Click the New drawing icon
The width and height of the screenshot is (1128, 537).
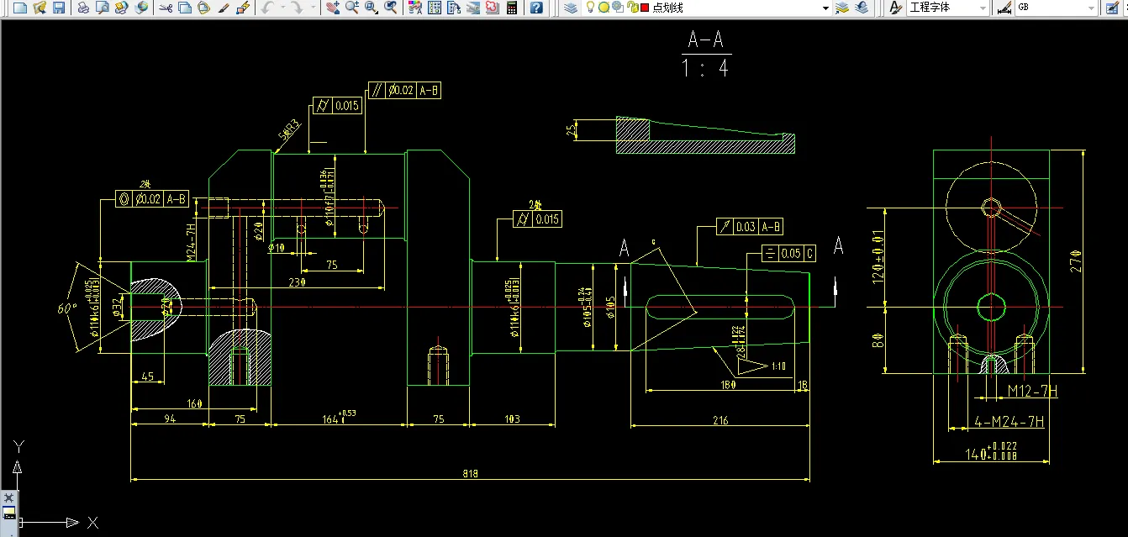tap(19, 8)
